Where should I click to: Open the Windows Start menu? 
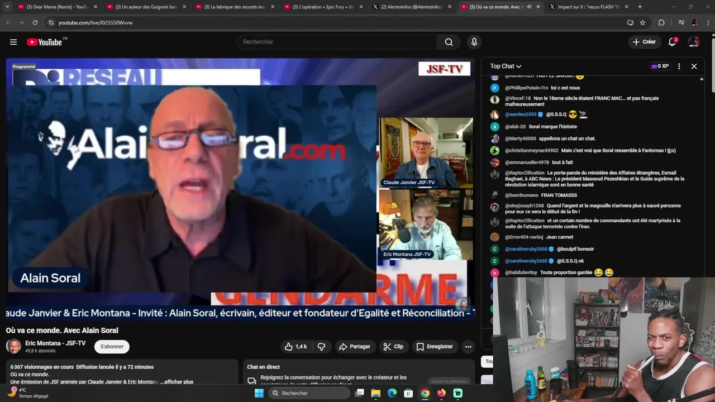pyautogui.click(x=259, y=393)
